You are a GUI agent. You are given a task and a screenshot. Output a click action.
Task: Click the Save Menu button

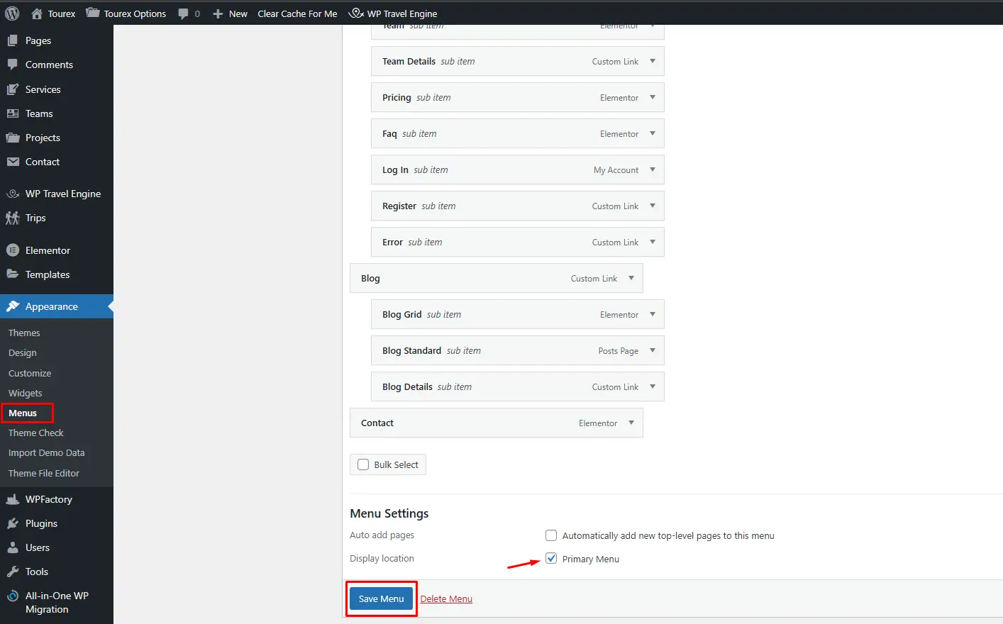point(382,598)
